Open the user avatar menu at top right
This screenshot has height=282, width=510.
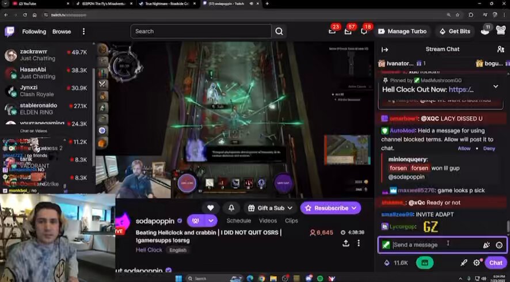click(501, 31)
